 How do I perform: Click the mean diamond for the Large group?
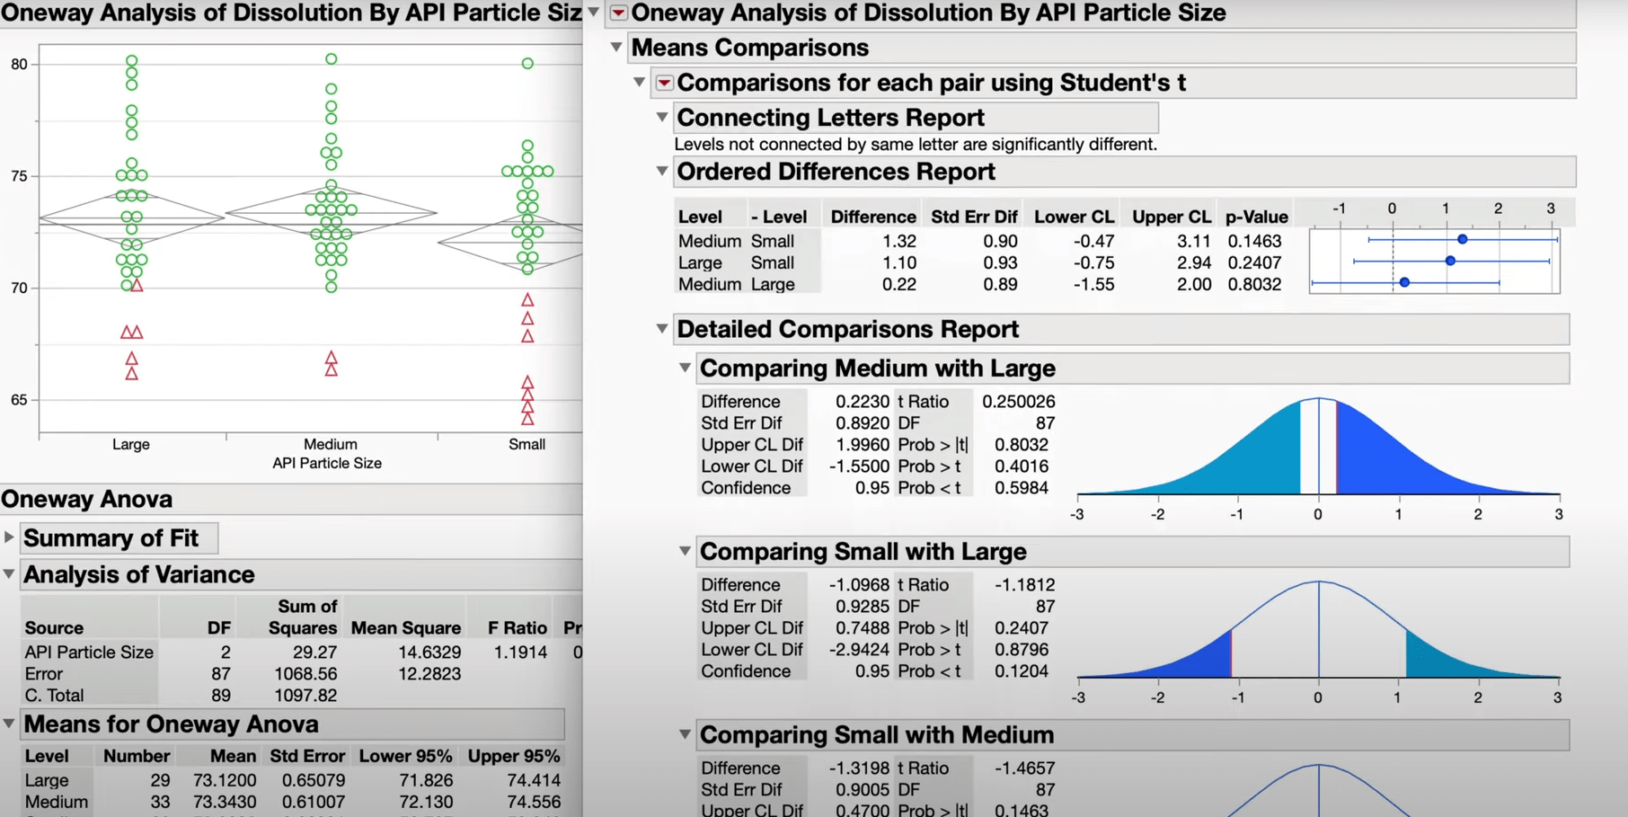click(131, 218)
